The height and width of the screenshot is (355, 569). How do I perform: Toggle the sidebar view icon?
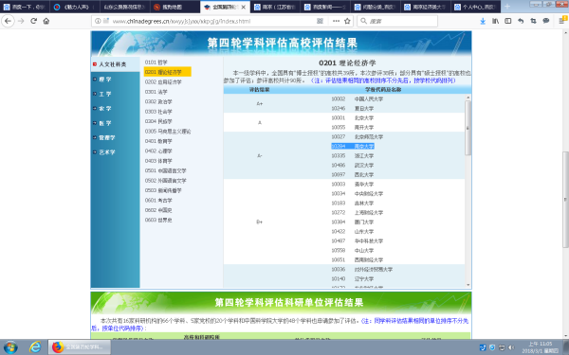(508, 21)
